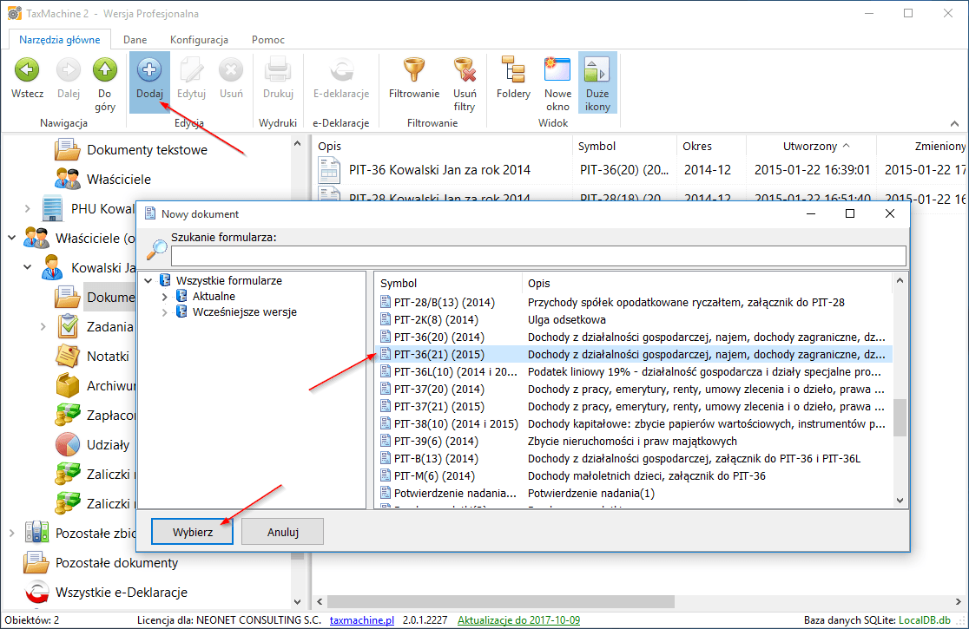969x629 pixels.
Task: Switch to the Dane ribbon tab
Action: coord(135,40)
